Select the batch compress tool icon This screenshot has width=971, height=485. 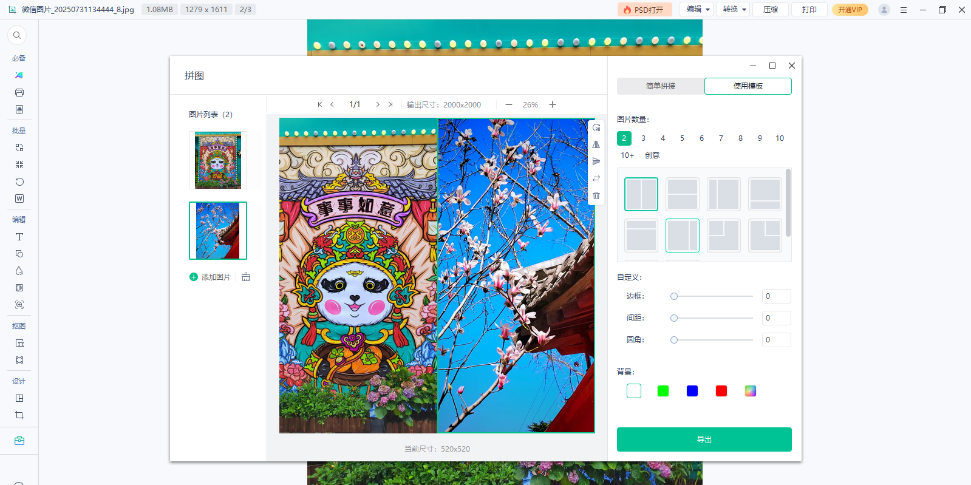(x=19, y=164)
